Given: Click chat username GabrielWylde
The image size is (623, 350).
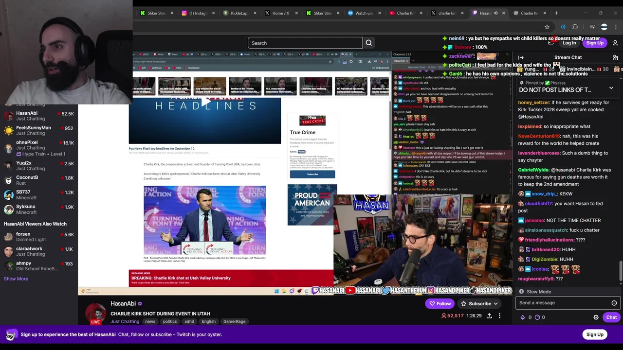Looking at the screenshot, I should tap(533, 170).
